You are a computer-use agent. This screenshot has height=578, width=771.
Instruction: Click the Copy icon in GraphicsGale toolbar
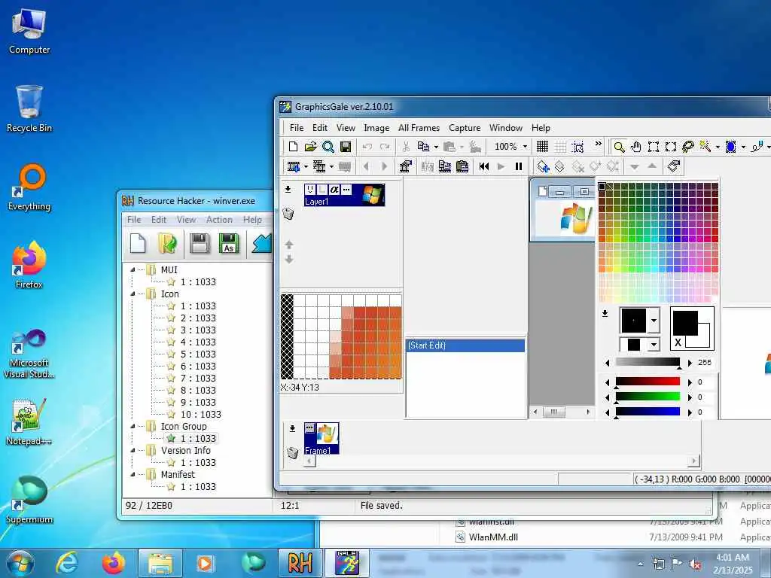pos(423,147)
